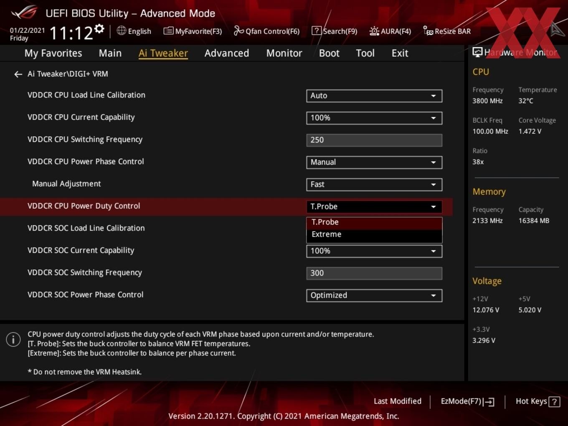Viewport: 568px width, 426px height.
Task: Click CPU temperature value 32°C
Action: coord(526,101)
